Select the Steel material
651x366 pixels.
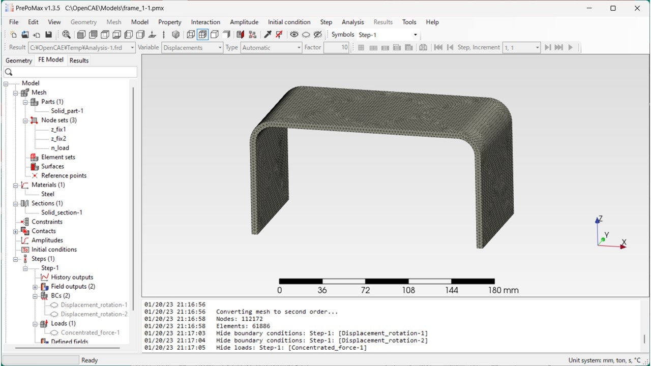pyautogui.click(x=48, y=194)
